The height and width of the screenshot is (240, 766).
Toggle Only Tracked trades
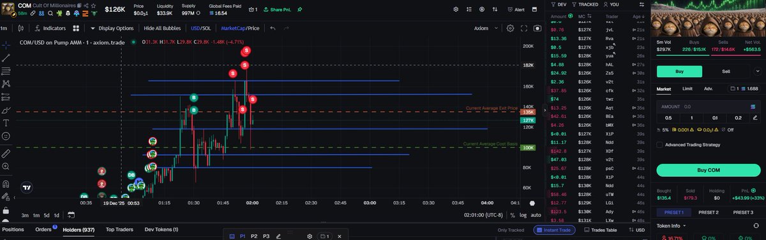pos(511,230)
